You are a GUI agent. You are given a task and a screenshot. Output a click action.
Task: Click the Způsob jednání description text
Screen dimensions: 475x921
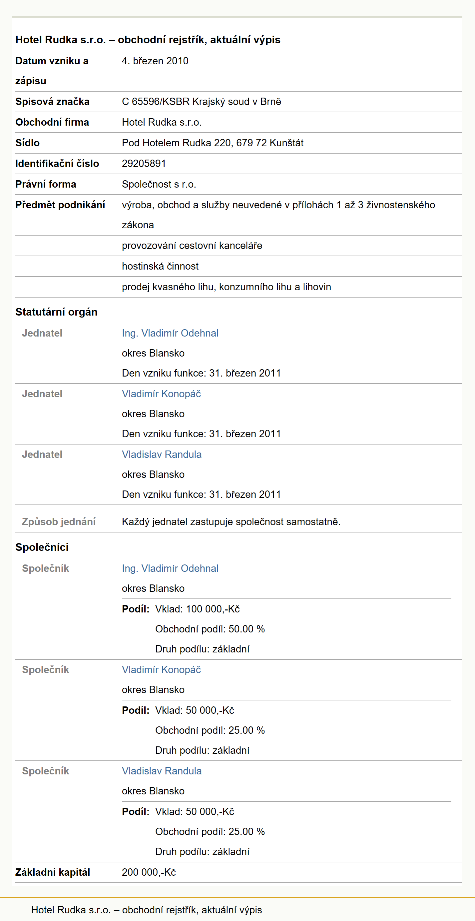tap(231, 521)
